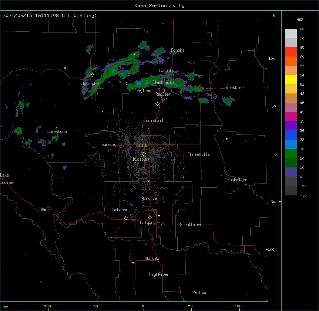The width and height of the screenshot is (319, 311).
Task: Click the yellow V marker east of Calgary
Action: tap(159, 216)
